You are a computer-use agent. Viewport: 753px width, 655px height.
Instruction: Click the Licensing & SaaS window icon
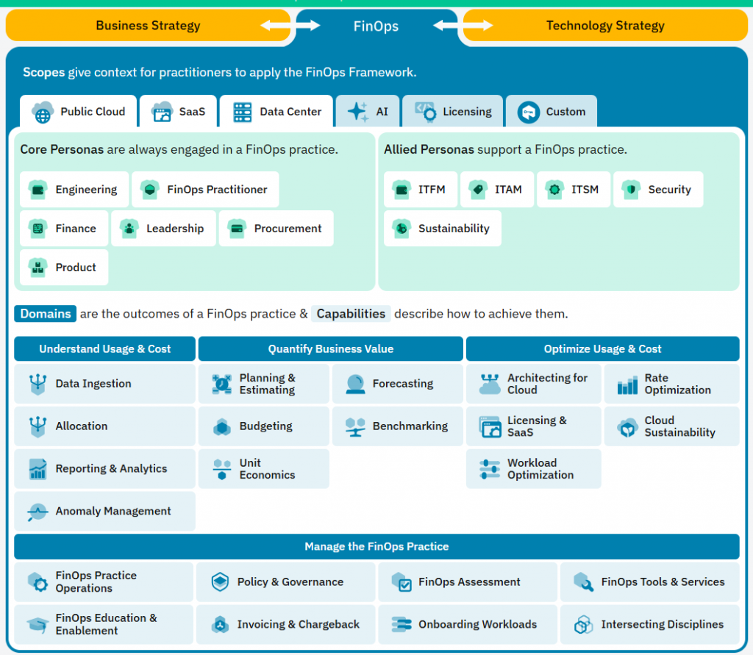point(490,426)
